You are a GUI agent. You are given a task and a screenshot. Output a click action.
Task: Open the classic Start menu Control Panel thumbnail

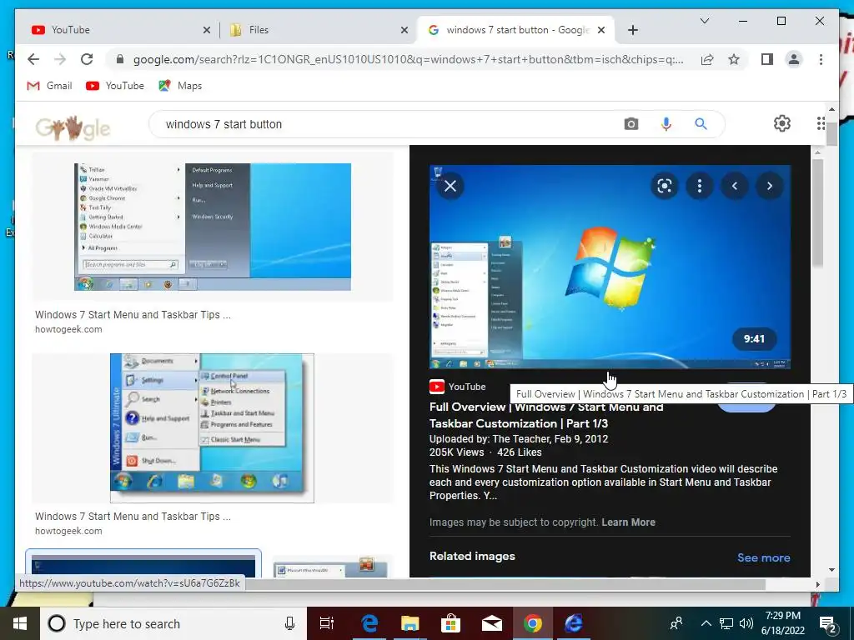tap(212, 428)
